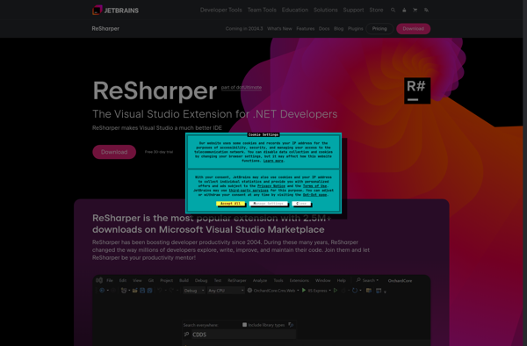Click Manage Settings in cookie dialog
The height and width of the screenshot is (346, 527).
pyautogui.click(x=268, y=204)
